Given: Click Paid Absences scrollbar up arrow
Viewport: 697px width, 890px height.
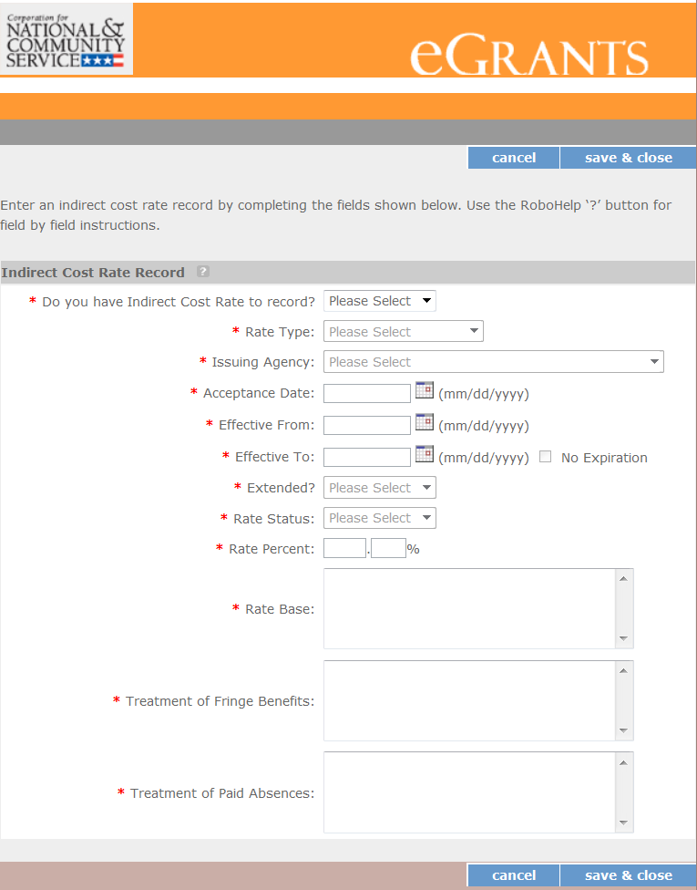Looking at the screenshot, I should 624,762.
